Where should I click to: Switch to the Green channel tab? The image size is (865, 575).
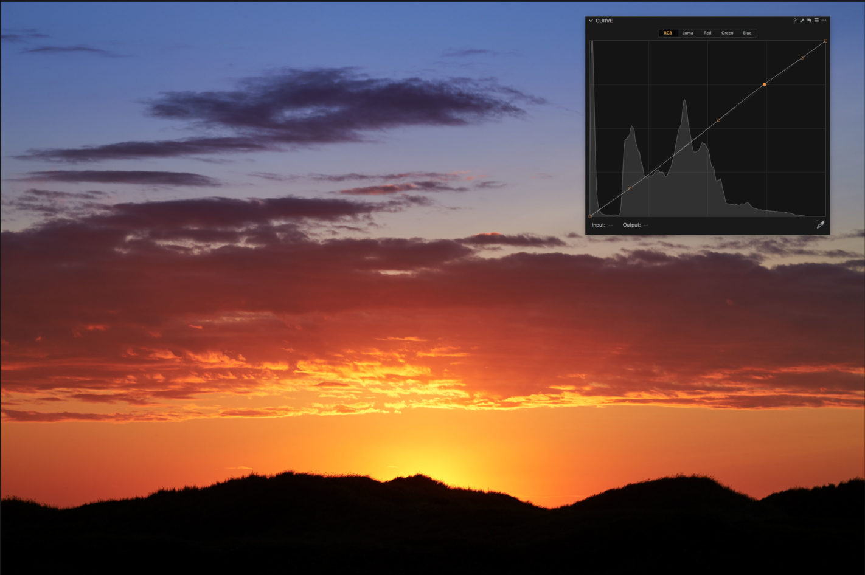tap(727, 33)
